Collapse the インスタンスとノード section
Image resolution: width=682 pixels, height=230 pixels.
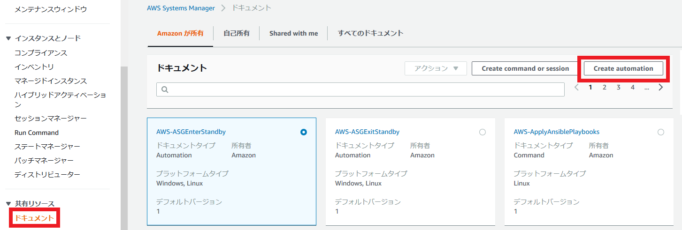(8, 38)
